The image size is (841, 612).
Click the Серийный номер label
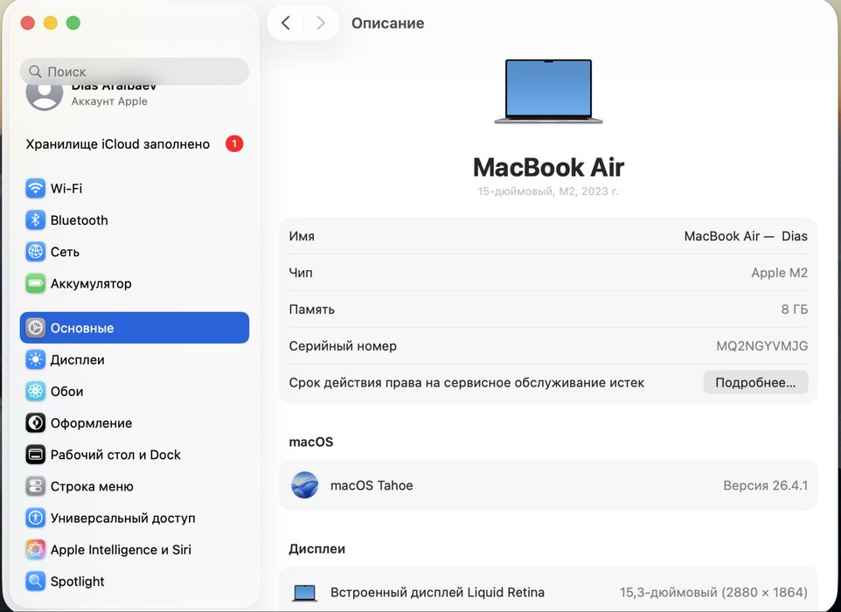[343, 346]
